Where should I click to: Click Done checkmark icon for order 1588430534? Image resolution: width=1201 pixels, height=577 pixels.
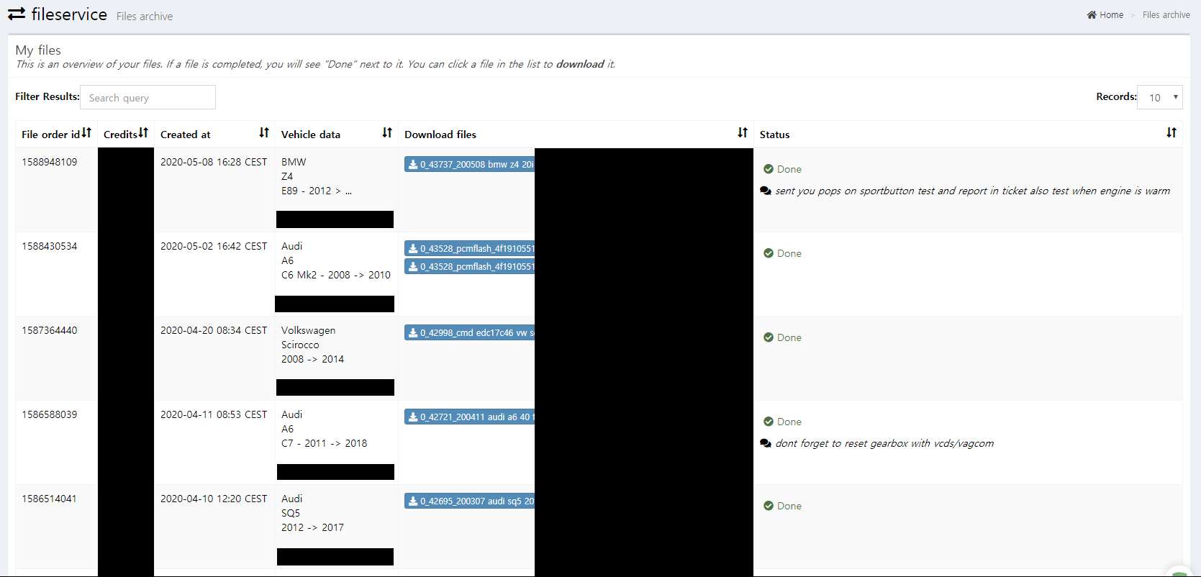point(769,253)
